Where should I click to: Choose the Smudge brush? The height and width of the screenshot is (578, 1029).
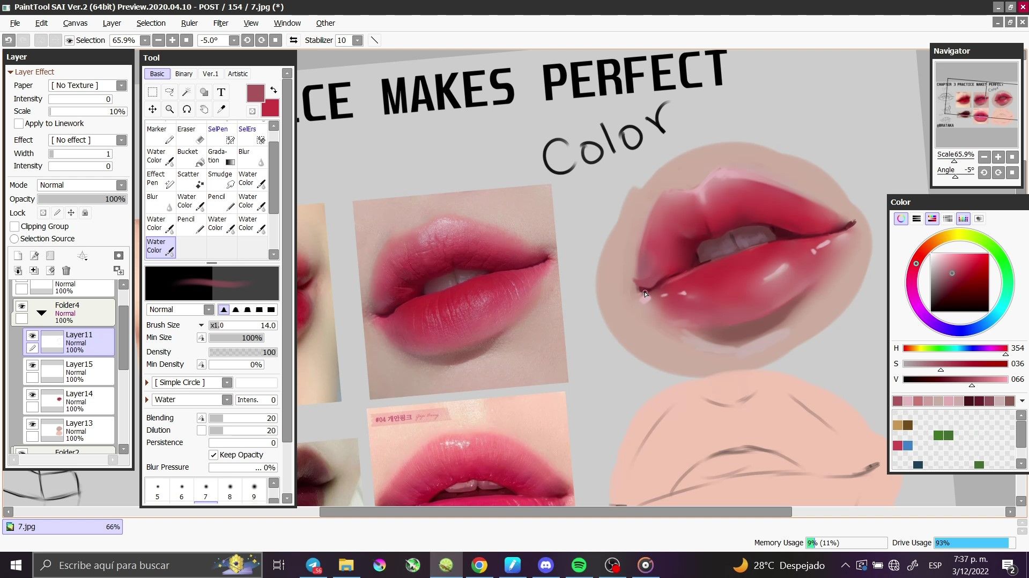pyautogui.click(x=221, y=180)
